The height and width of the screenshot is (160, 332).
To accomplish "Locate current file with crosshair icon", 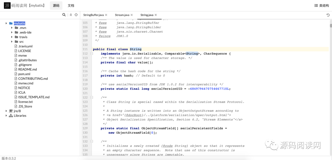I will (76, 15).
